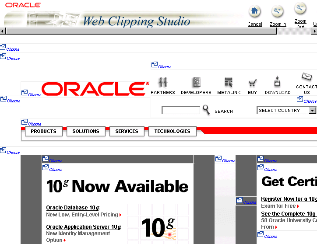Click the large red Oracle logo
This screenshot has width=317, height=244.
coord(95,89)
